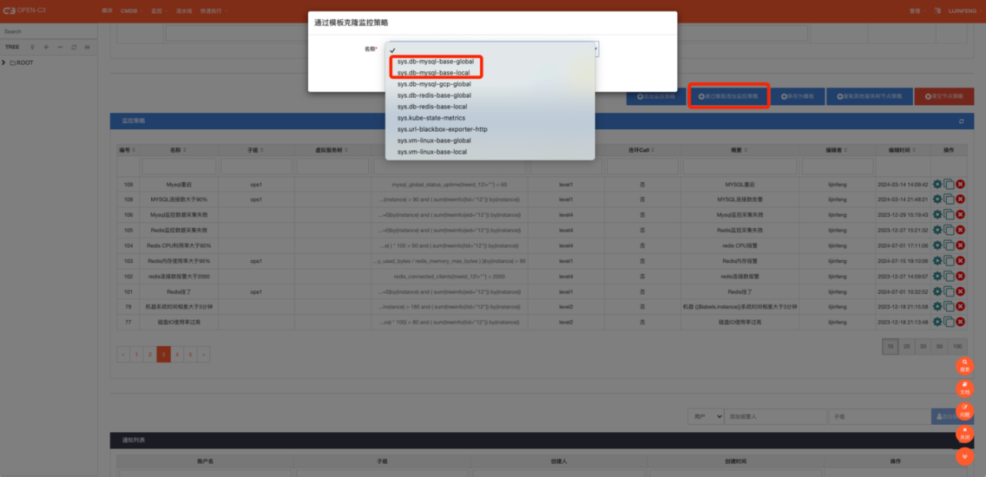Select sys.db-mysql-base-global option
The width and height of the screenshot is (986, 477).
(x=435, y=62)
